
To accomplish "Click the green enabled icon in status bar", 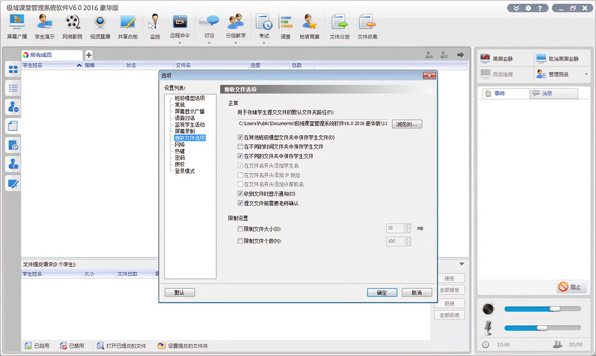I will click(28, 346).
